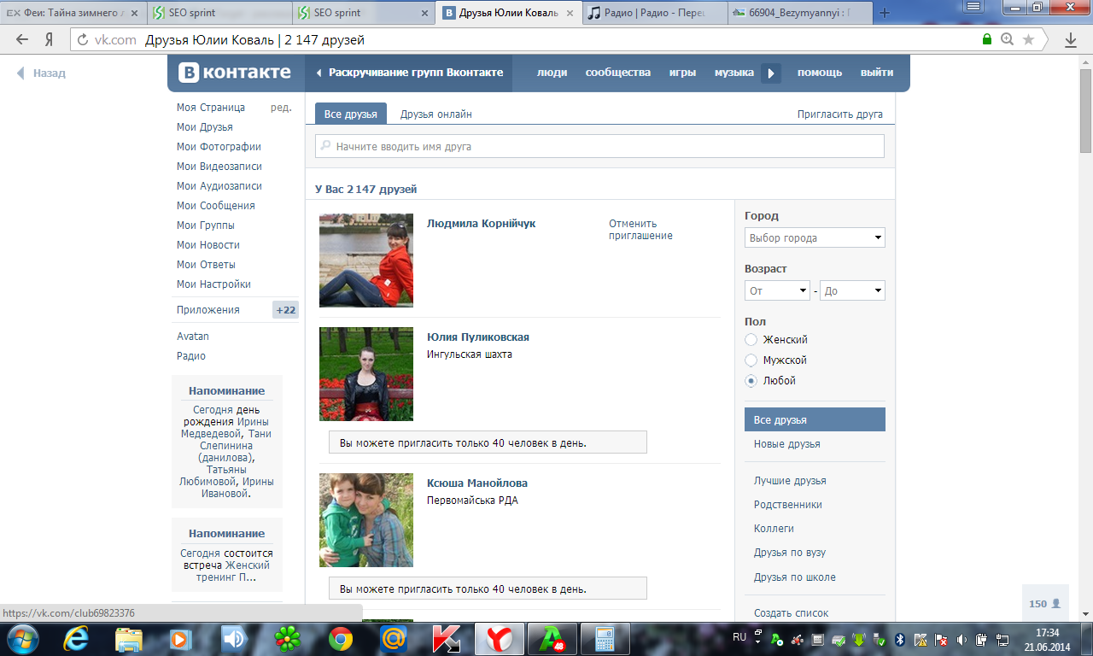
Task: Close the Феи: Тайна зимнего tab
Action: click(x=134, y=13)
